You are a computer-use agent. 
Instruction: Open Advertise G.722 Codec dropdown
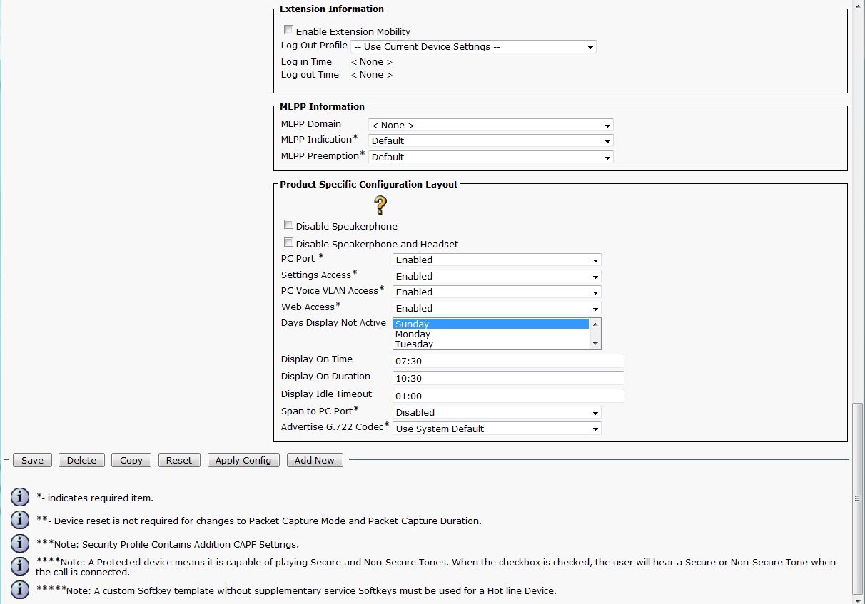[497, 429]
